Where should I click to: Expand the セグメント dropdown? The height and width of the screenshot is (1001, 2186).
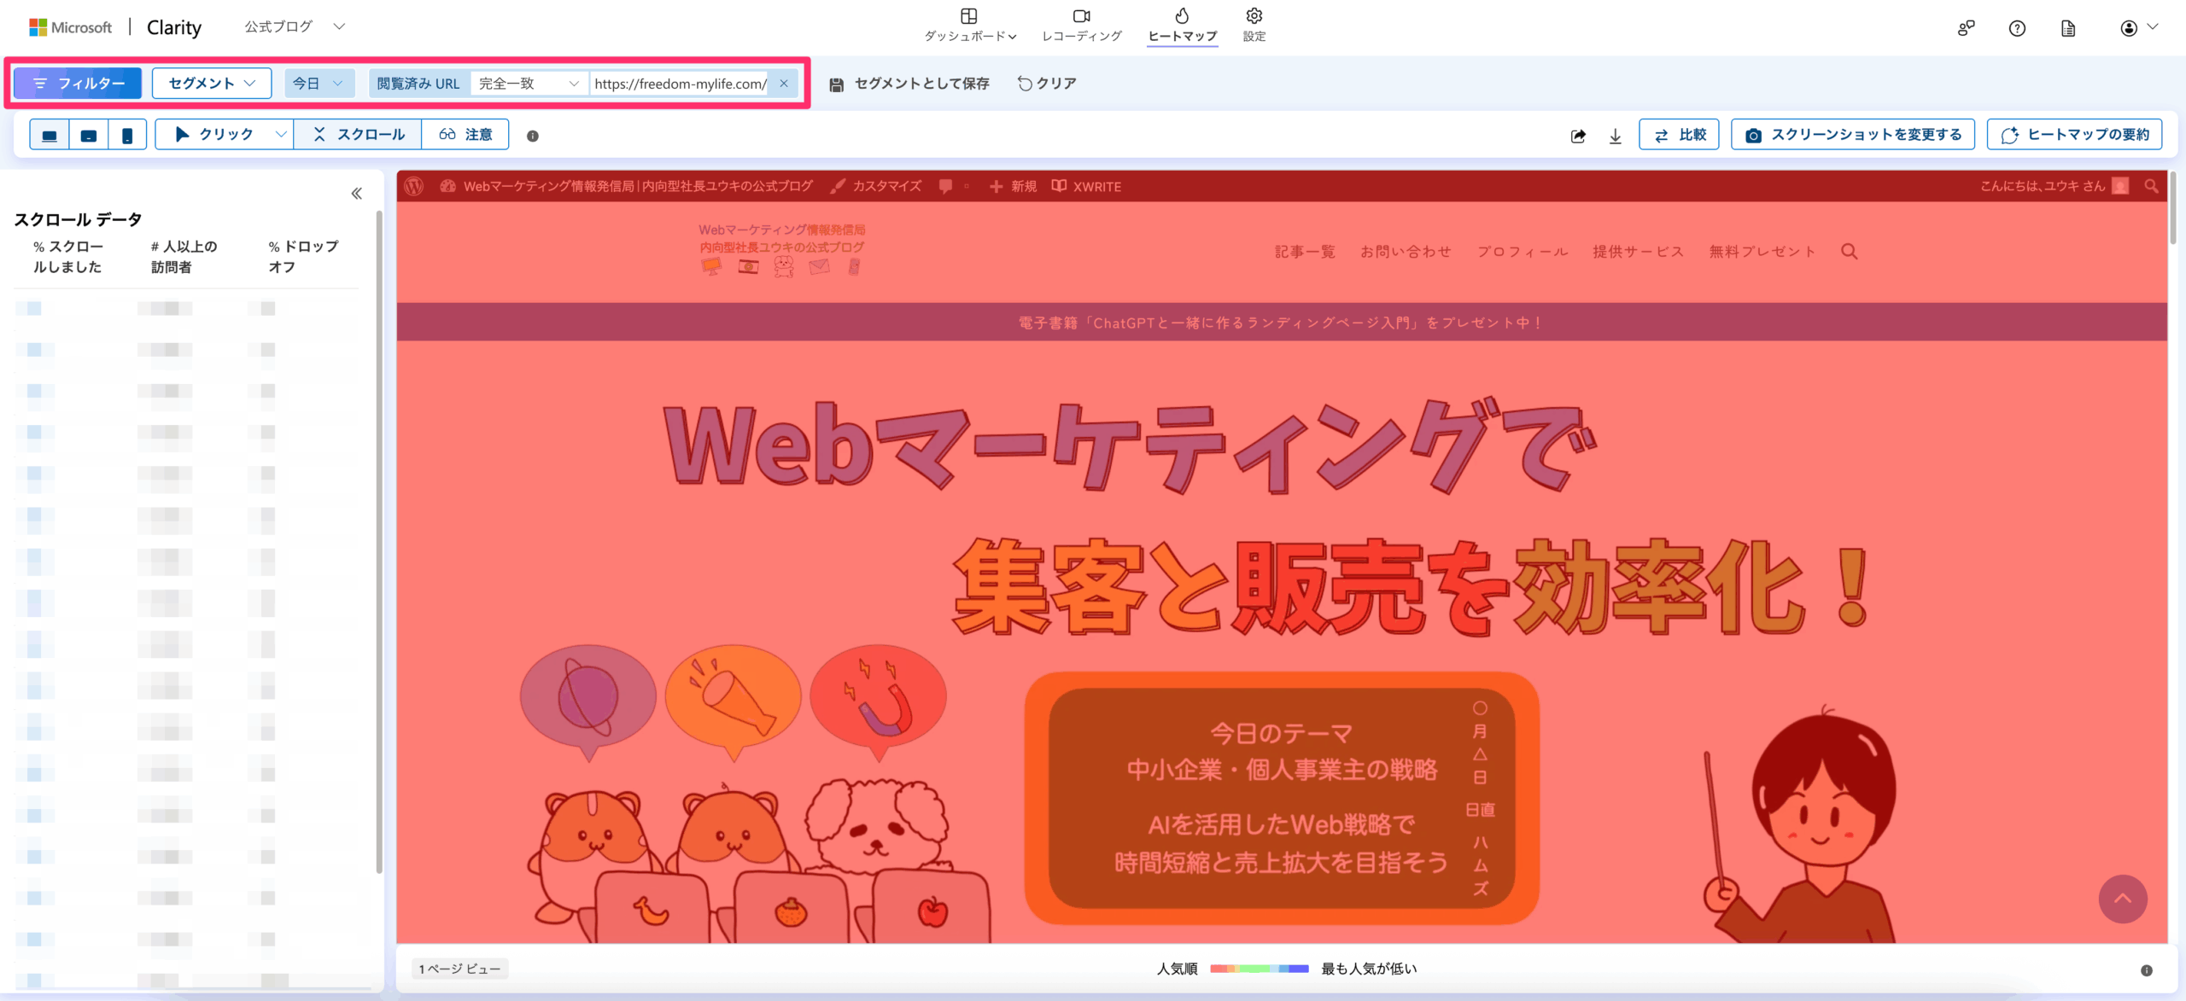pyautogui.click(x=212, y=83)
